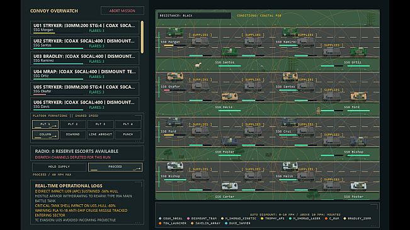This screenshot has height=230, width=410.
Task: Activate platoon PLT 1 toggle
Action: pos(45,124)
